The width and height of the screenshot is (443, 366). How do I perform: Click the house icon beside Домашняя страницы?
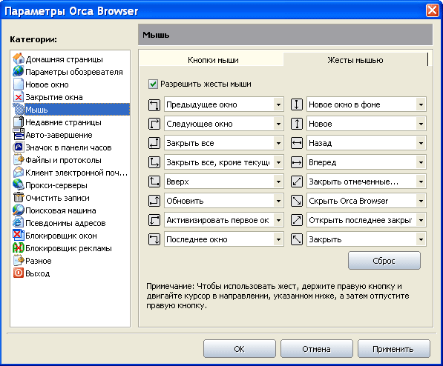coord(19,59)
